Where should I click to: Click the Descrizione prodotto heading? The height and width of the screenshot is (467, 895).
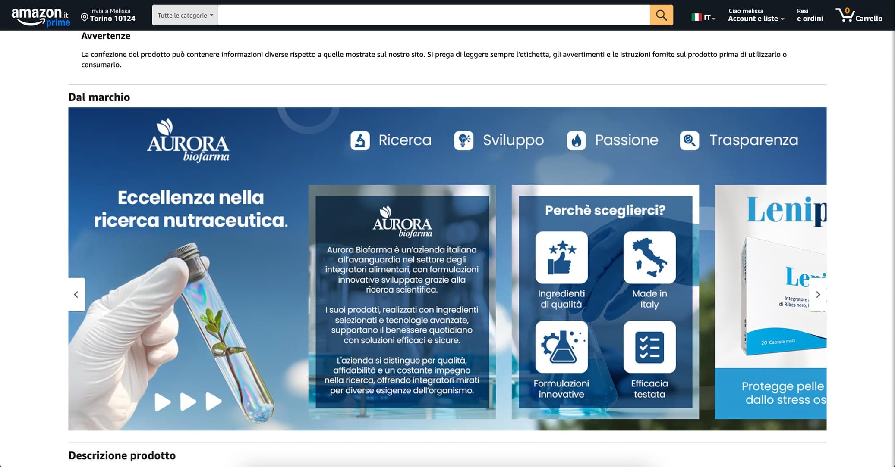(122, 455)
